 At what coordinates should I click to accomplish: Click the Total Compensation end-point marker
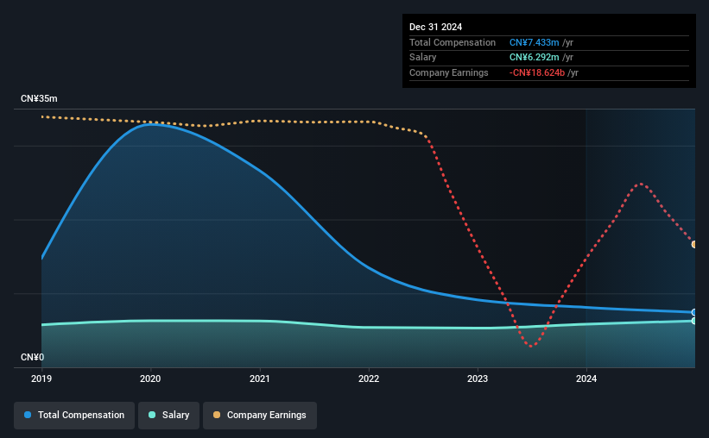tap(694, 312)
